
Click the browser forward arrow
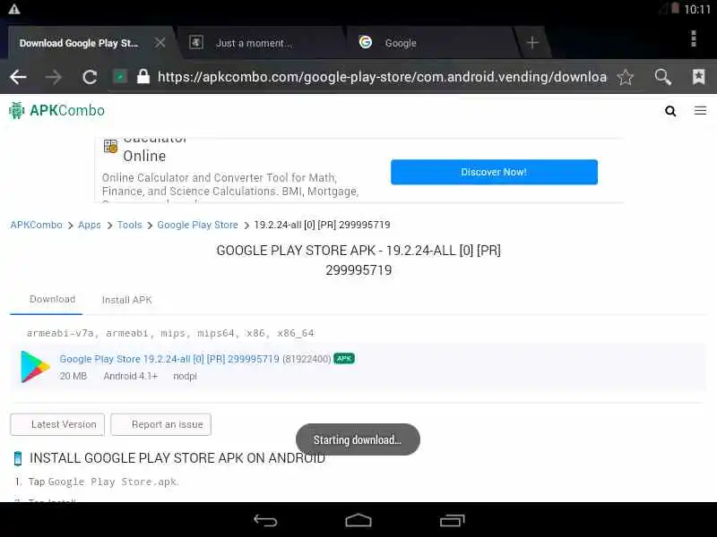click(54, 77)
